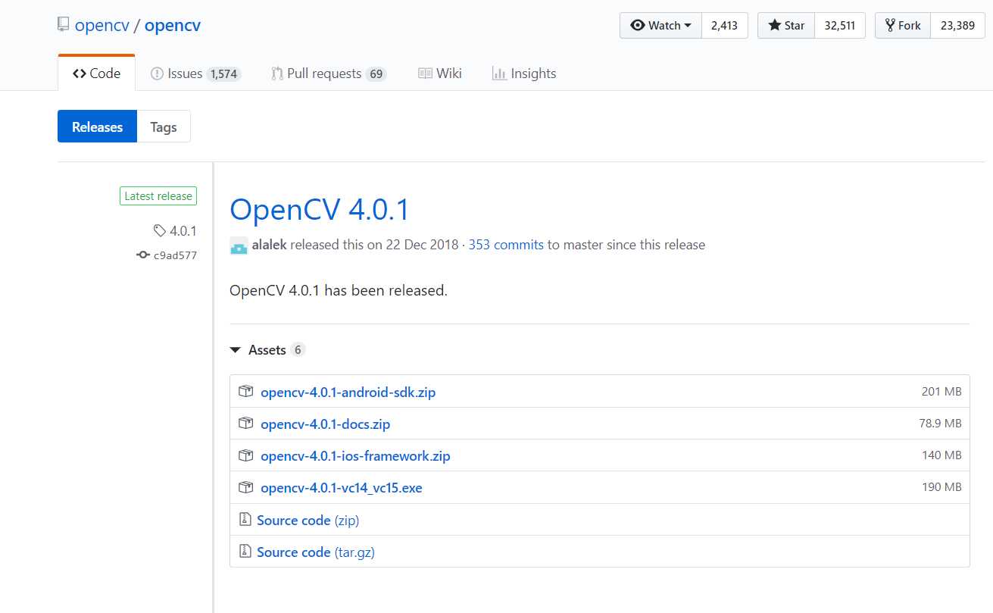This screenshot has width=993, height=613.
Task: Download opencv-4.0.1-vc14_vc15.exe
Action: click(342, 487)
